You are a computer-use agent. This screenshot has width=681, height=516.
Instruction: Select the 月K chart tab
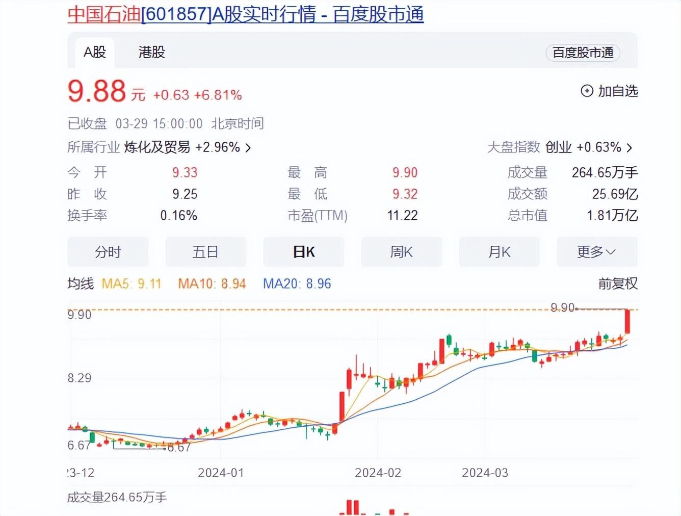tap(500, 252)
